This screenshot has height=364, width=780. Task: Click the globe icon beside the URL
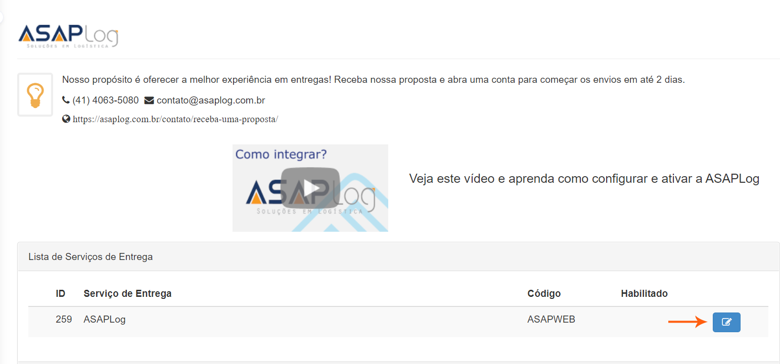coord(66,120)
